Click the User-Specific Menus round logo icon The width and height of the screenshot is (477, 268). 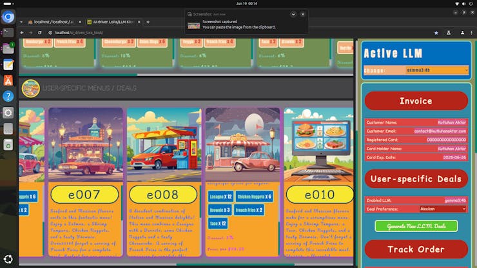[x=30, y=88]
